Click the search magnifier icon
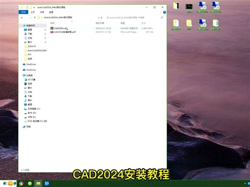Viewport: 250px width, 187px height. [x=162, y=18]
